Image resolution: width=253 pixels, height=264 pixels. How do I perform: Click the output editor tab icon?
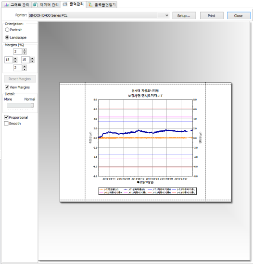pos(90,5)
